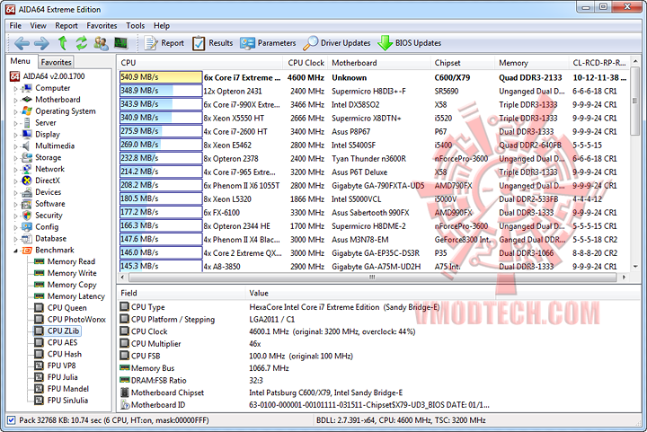Expand the Server tree node

tap(15, 123)
